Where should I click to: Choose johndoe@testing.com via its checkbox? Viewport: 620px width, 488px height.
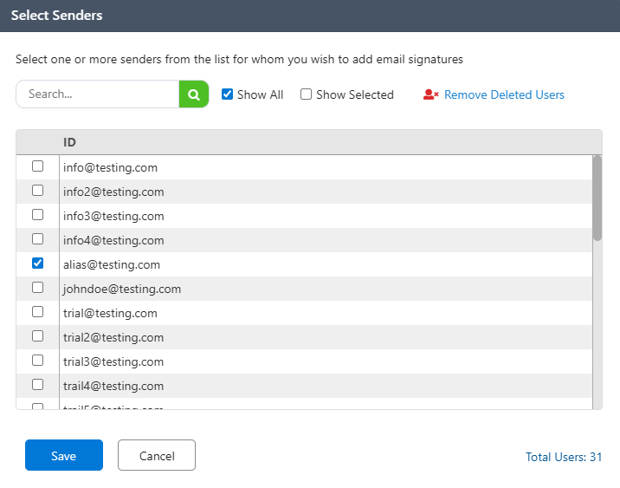37,288
